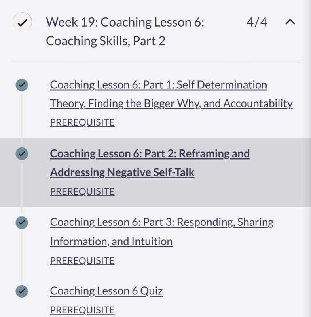Click PREREQUISITE label under the Quiz
Viewport: 311px width, 317px height.
(82, 310)
